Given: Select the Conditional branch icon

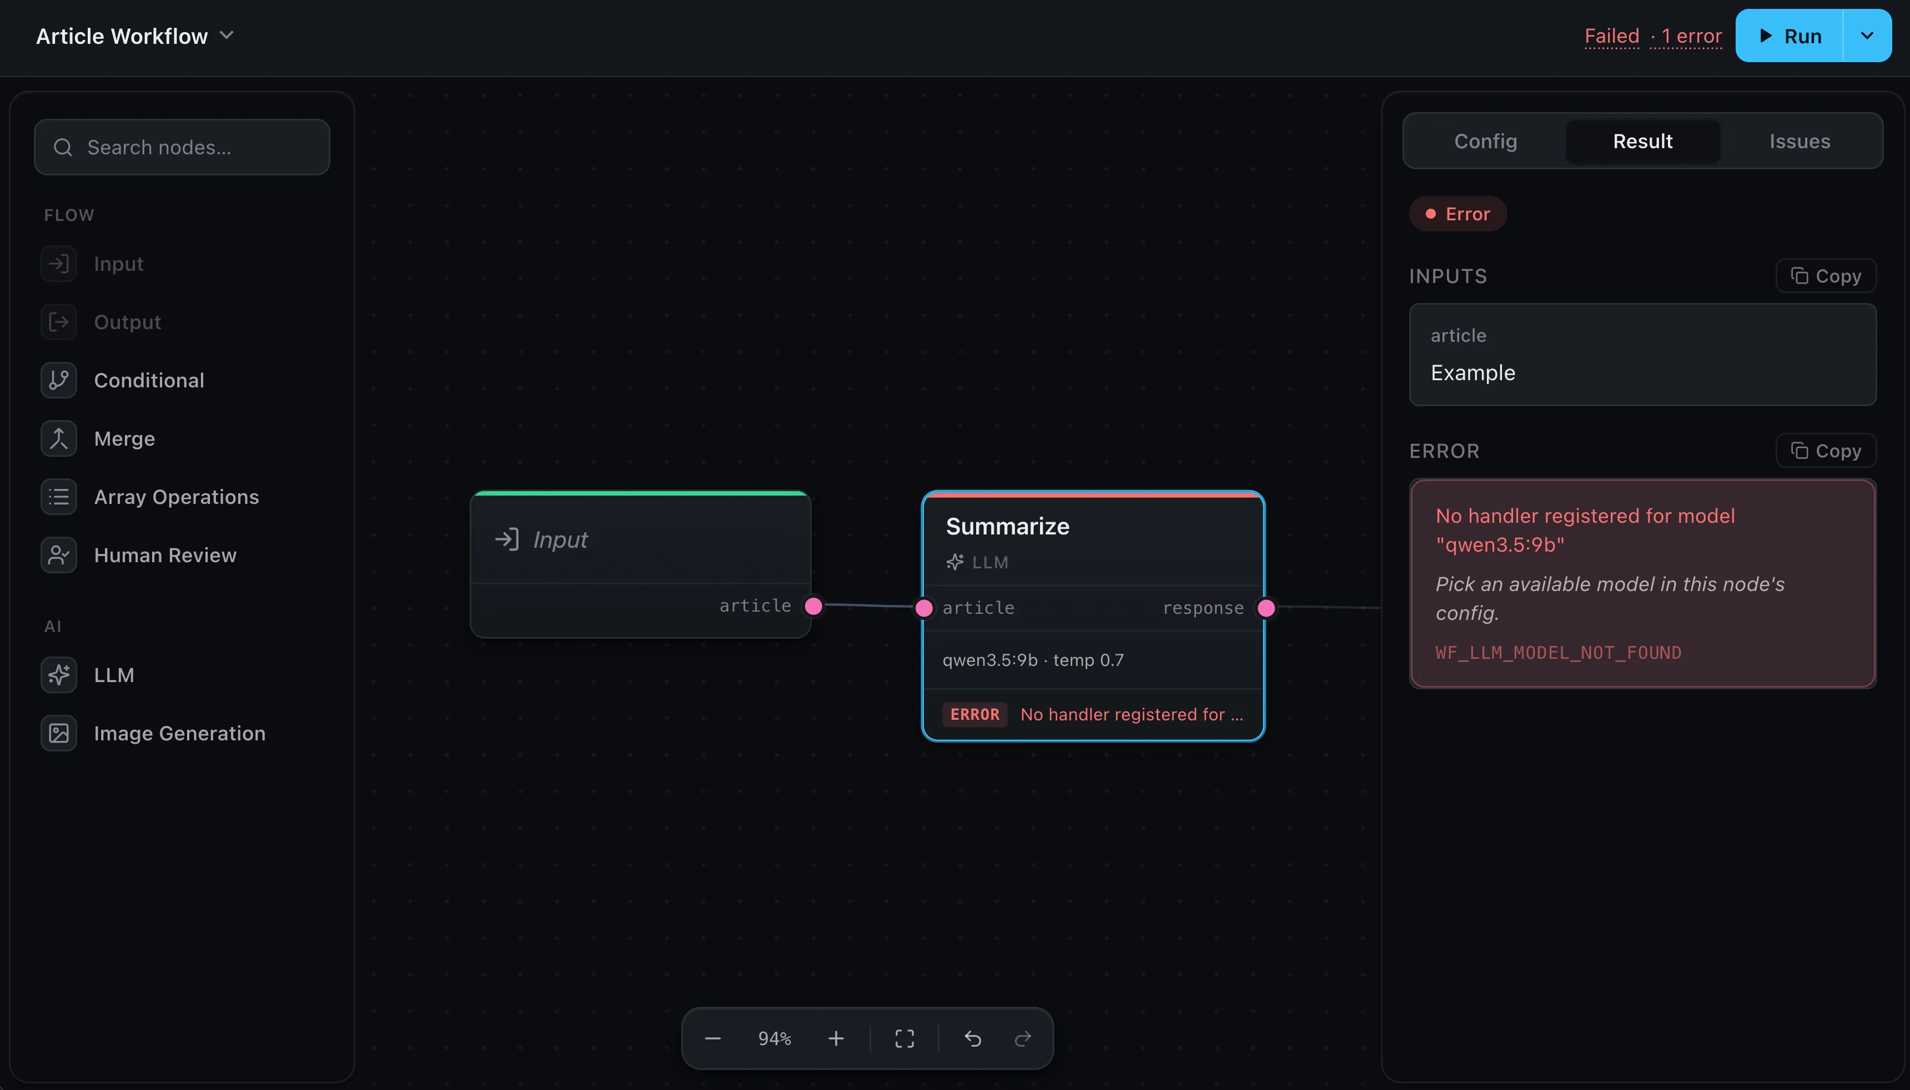Looking at the screenshot, I should coord(58,380).
